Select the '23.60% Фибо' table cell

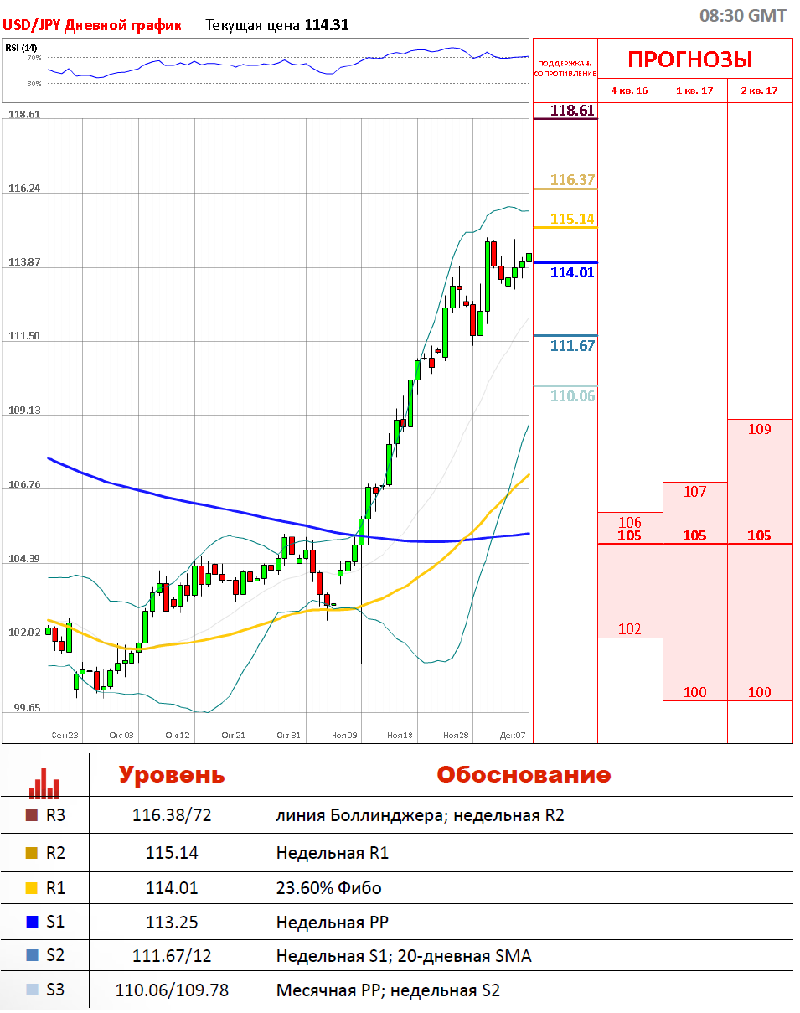(328, 888)
